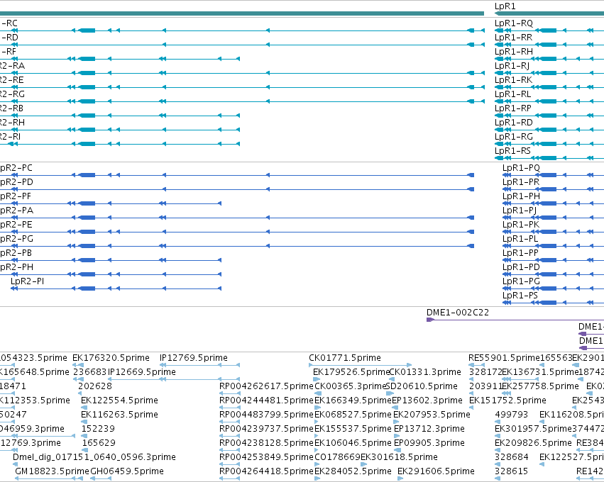Select the EP13712.3prime EST label

[x=429, y=430]
